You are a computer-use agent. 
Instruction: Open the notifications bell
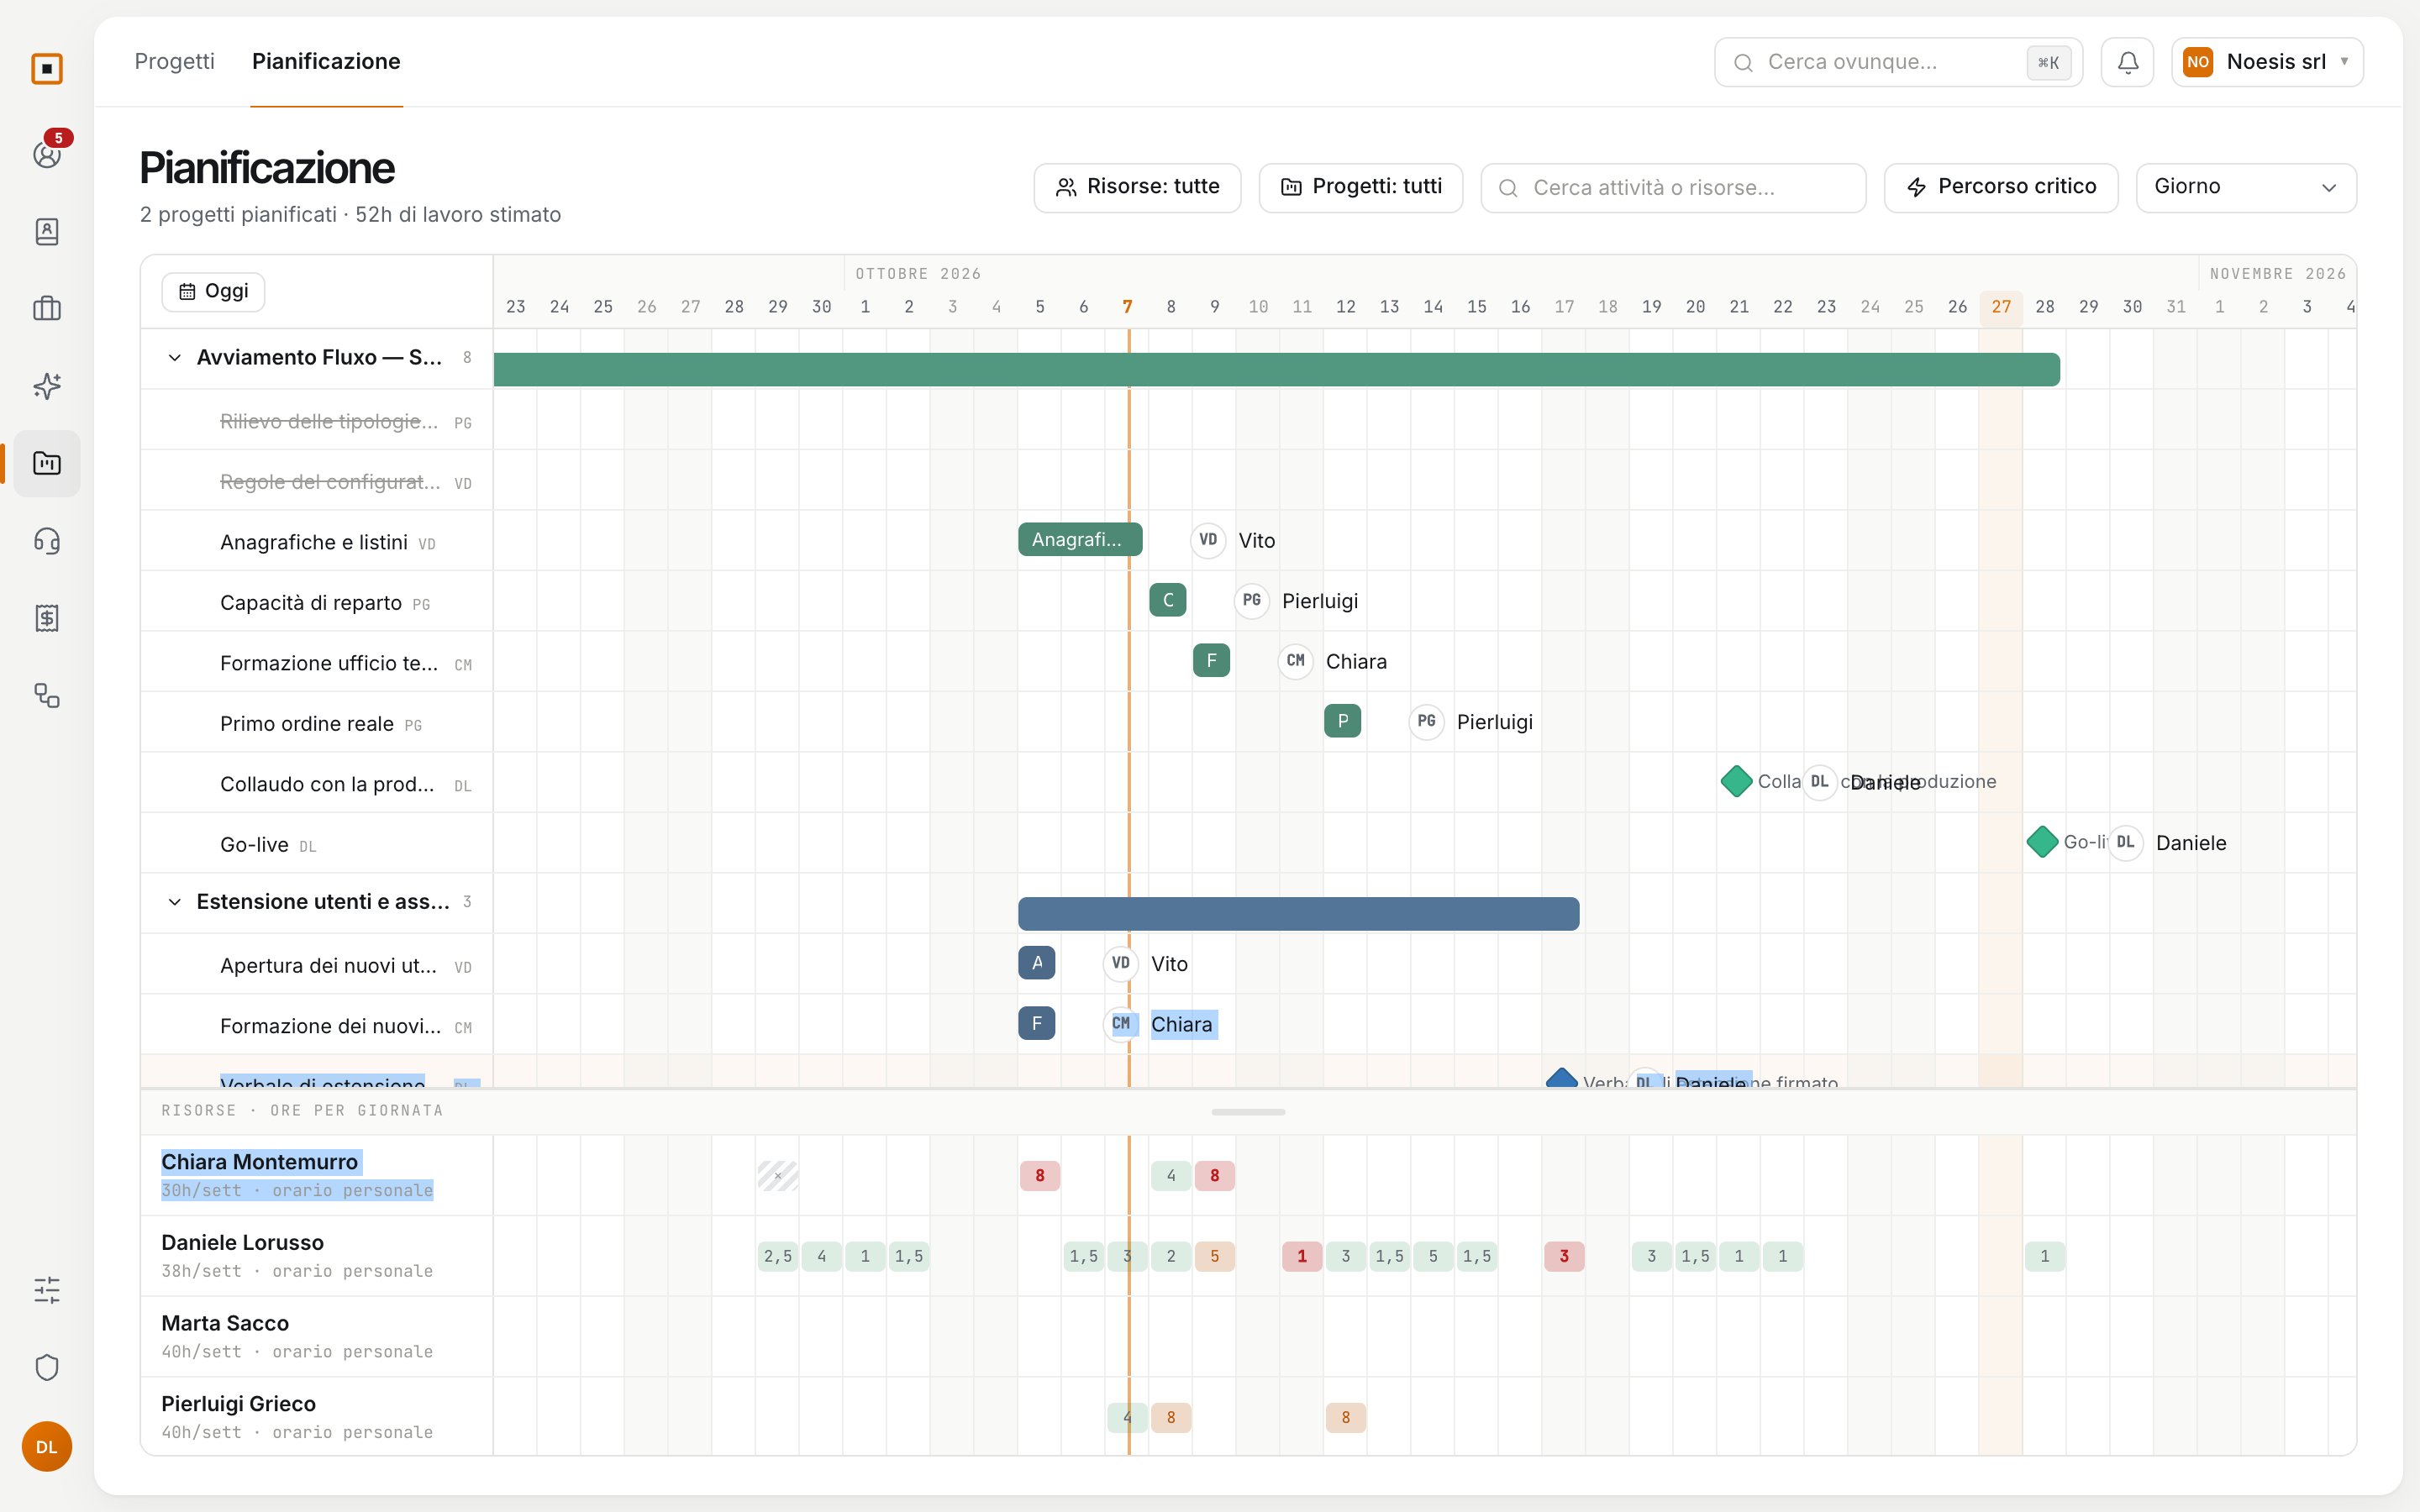(2127, 62)
